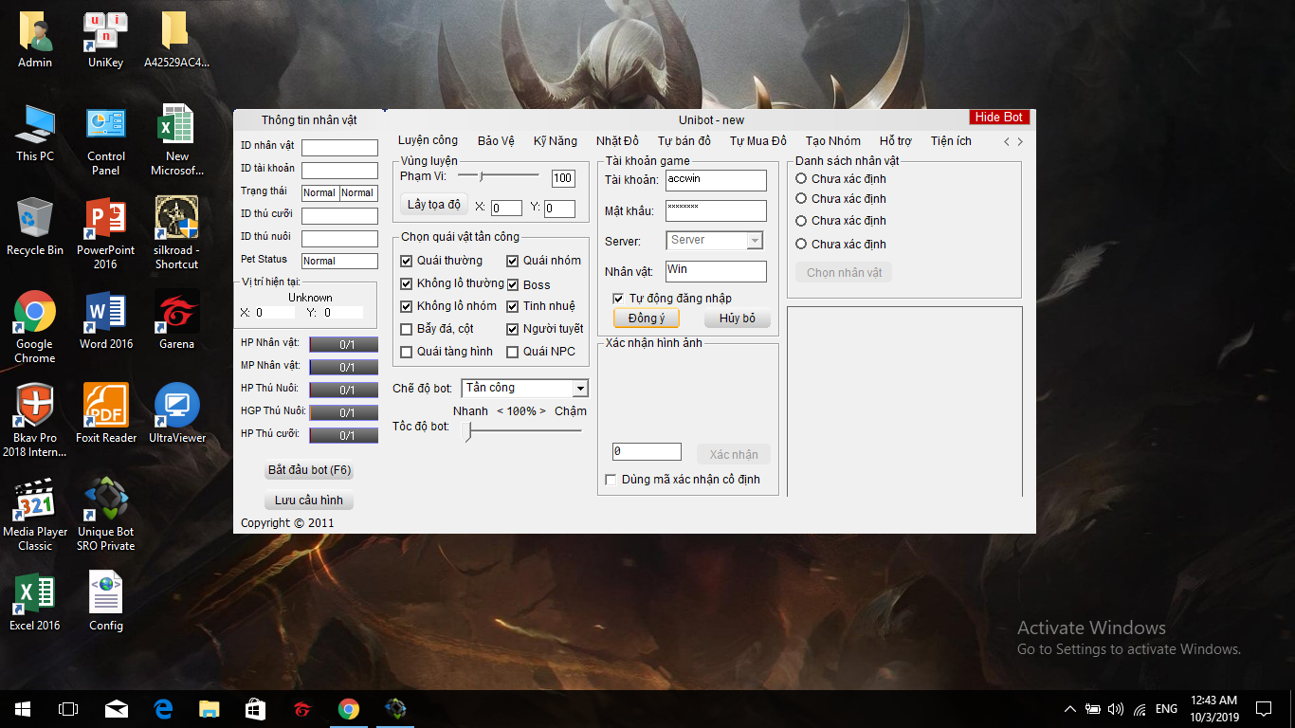The image size is (1295, 728).
Task: Launch Word 2016 desktop shortcut
Action: click(x=105, y=321)
